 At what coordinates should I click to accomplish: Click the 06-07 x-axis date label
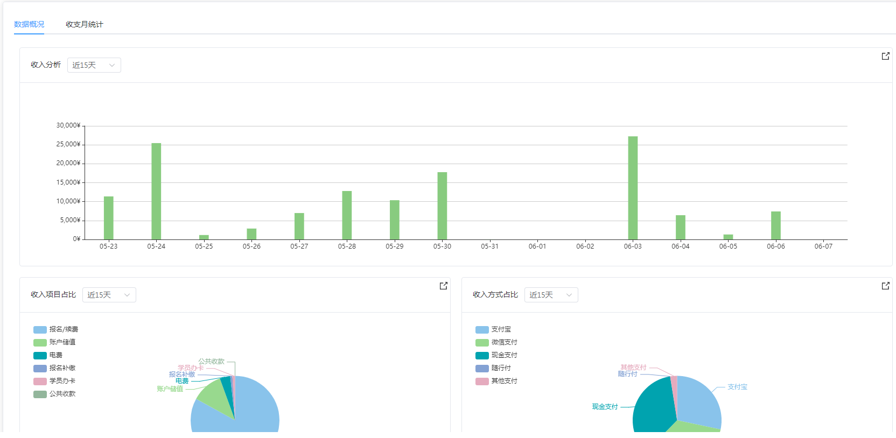pos(824,246)
